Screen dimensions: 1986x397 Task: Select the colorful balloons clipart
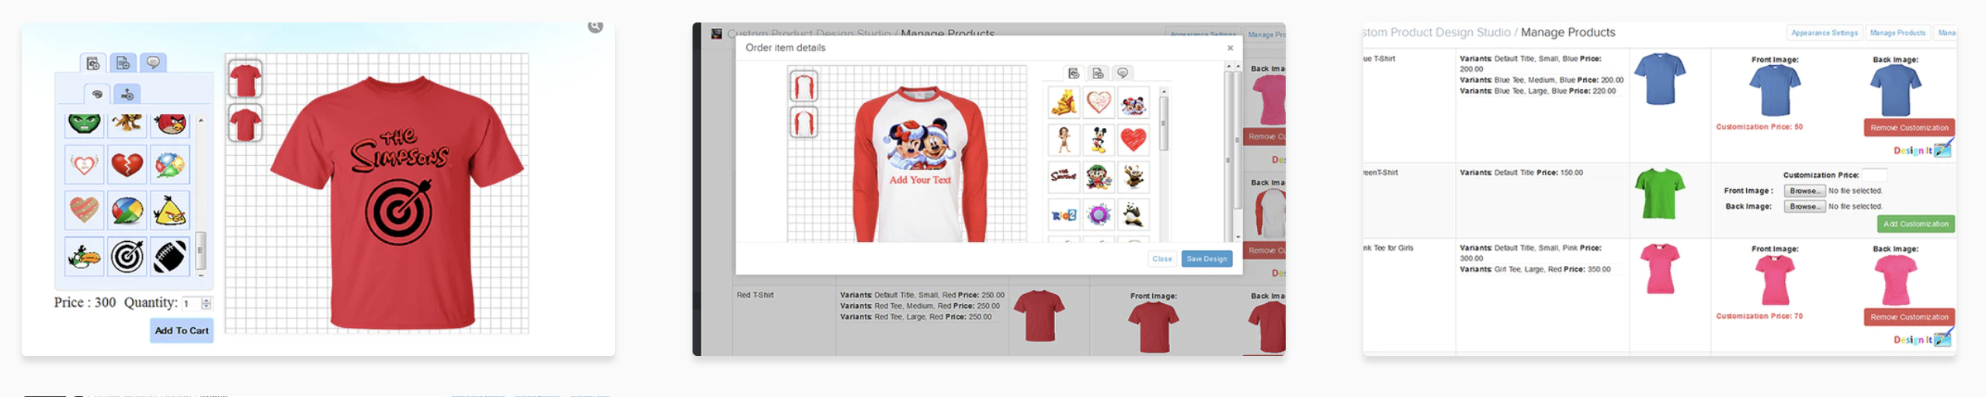click(x=170, y=164)
